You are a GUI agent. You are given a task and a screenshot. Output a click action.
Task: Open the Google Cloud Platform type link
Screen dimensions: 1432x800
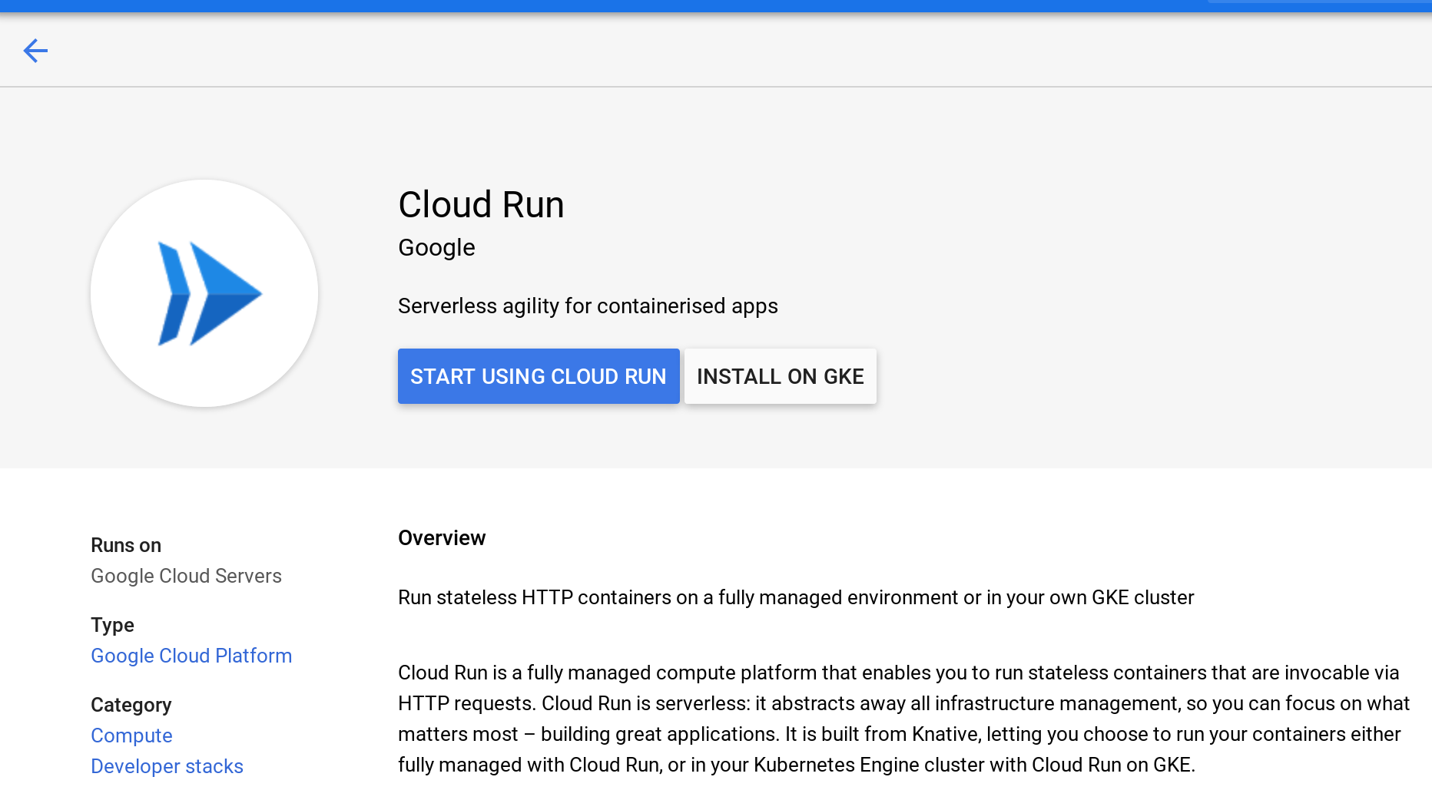pos(191,656)
